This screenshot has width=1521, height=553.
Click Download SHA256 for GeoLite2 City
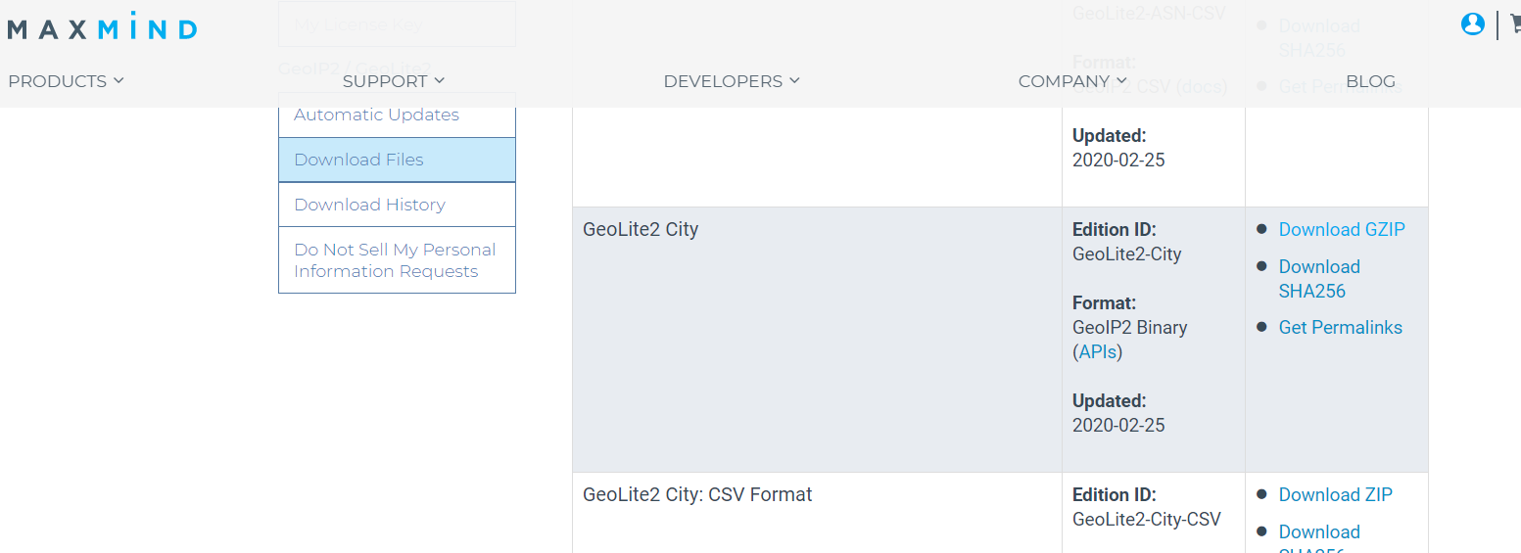[x=1319, y=279]
